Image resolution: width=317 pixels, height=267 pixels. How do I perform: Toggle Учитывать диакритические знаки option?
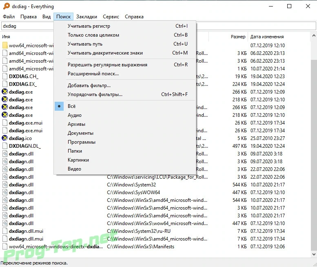125,53
